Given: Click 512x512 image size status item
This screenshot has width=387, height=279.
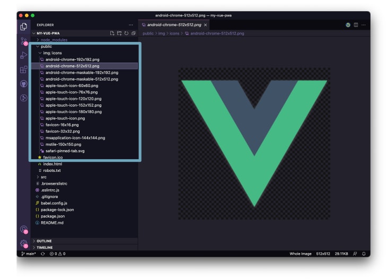Looking at the screenshot, I should [x=323, y=254].
